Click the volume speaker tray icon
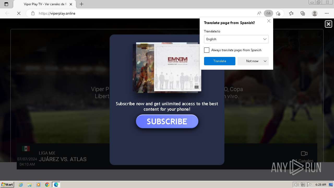The height and width of the screenshot is (188, 334). (x=297, y=185)
